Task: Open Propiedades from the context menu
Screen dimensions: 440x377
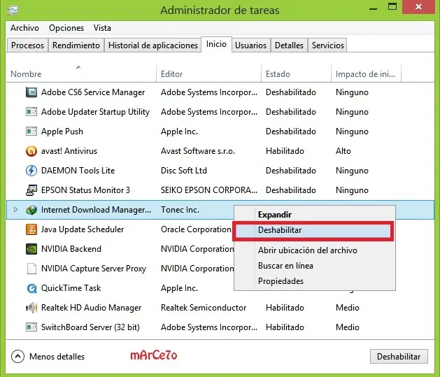Action: pos(315,281)
